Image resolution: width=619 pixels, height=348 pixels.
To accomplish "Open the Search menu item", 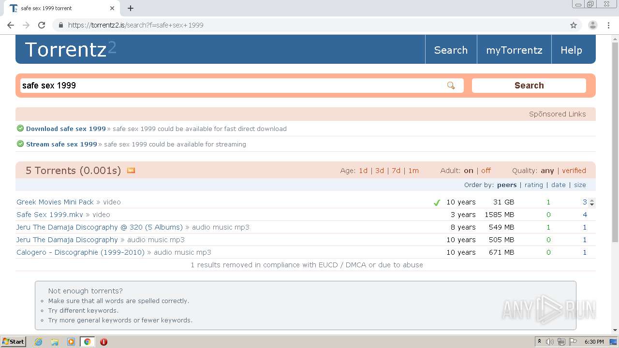I will [451, 50].
